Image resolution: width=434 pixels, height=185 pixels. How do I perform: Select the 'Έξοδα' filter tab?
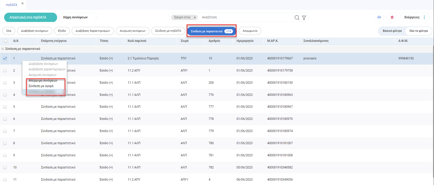tap(62, 31)
